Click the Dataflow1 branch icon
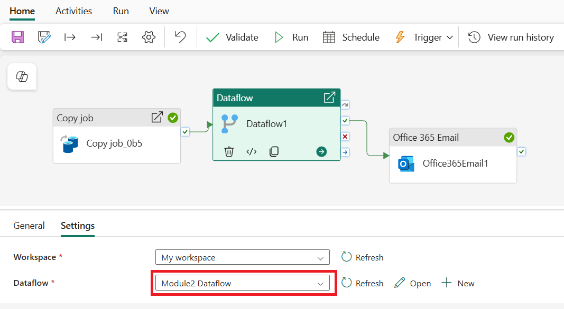 [x=229, y=124]
